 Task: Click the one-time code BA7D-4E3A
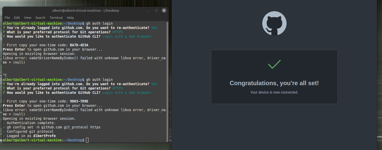79,45
